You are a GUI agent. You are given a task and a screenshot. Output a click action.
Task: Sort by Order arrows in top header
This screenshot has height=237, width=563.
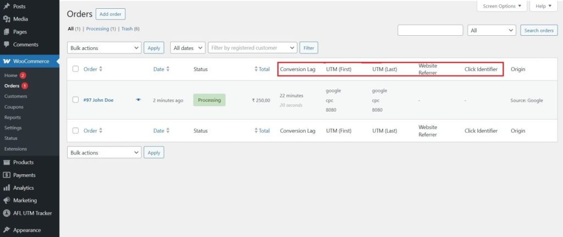click(x=101, y=69)
